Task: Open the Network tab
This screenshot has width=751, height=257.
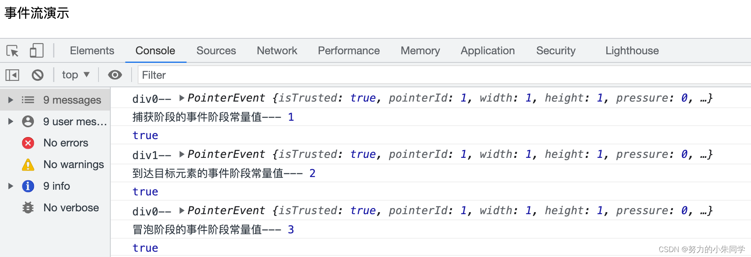Action: click(277, 51)
